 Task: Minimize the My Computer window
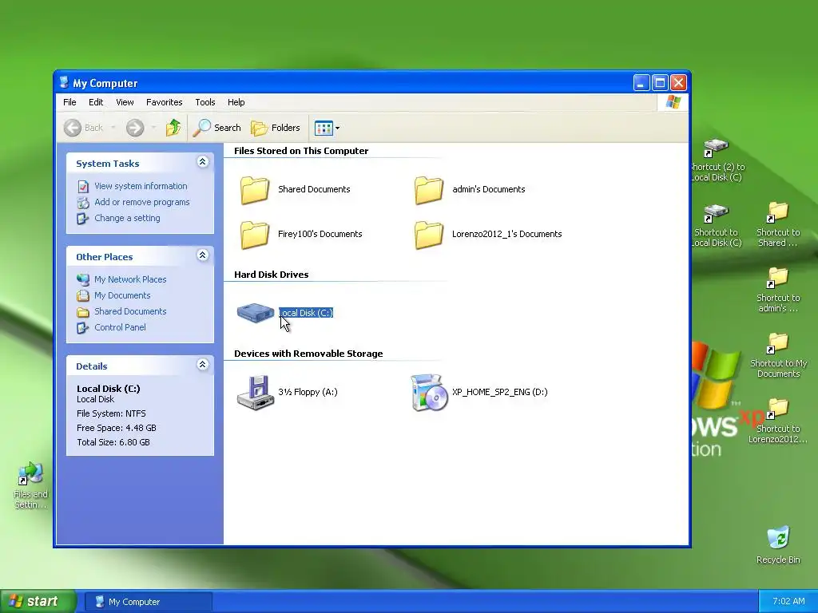pyautogui.click(x=641, y=82)
